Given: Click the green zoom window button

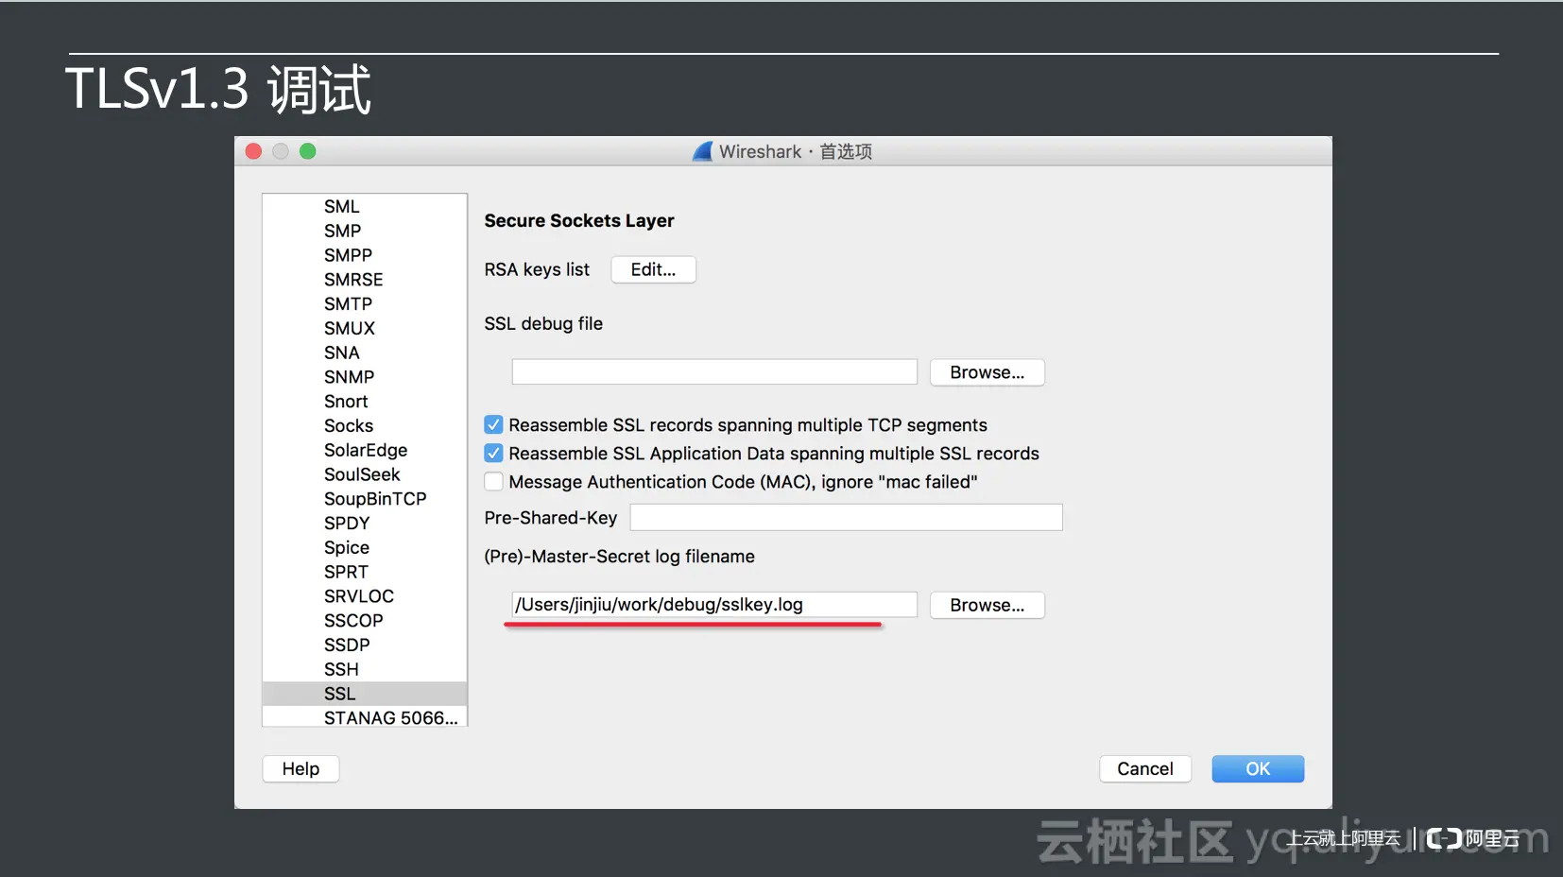Looking at the screenshot, I should 308,151.
